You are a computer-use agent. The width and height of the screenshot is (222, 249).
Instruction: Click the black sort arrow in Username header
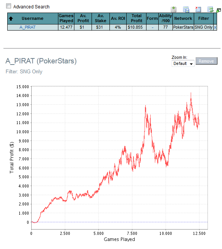coord(11,19)
